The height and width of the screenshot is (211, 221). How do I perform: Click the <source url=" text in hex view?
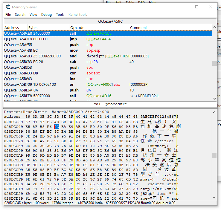pos(163,184)
